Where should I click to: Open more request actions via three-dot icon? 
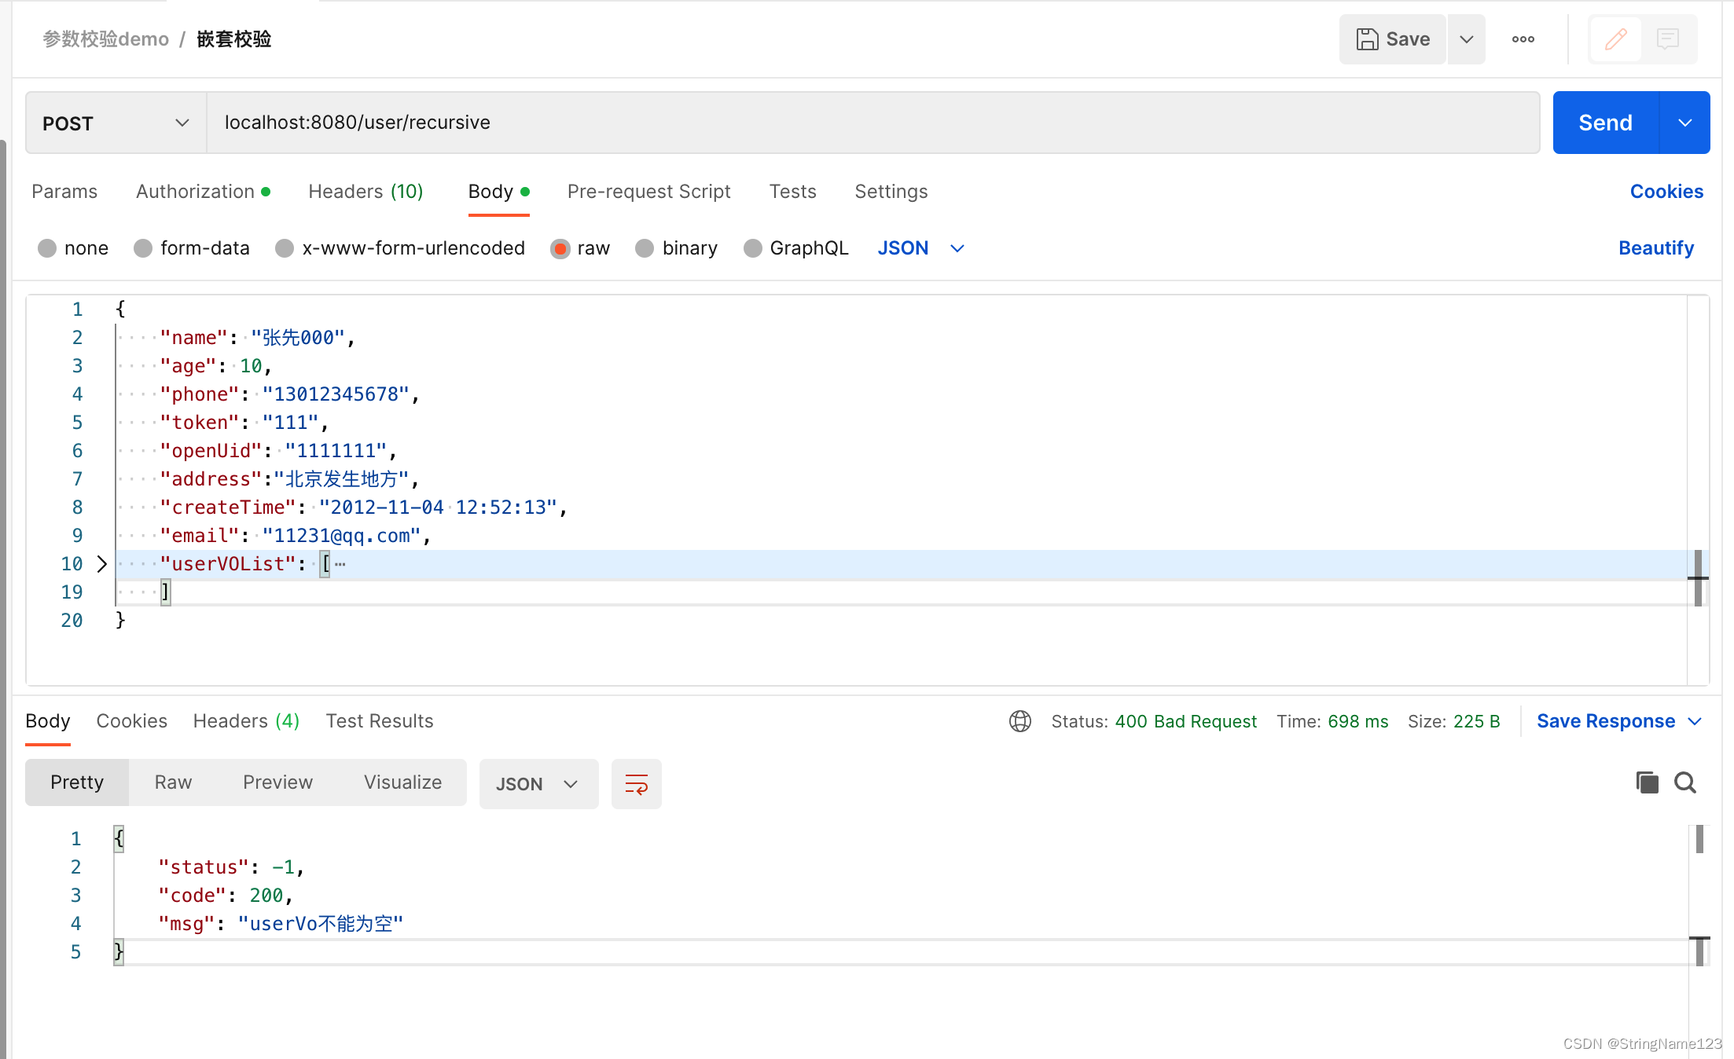1523,38
